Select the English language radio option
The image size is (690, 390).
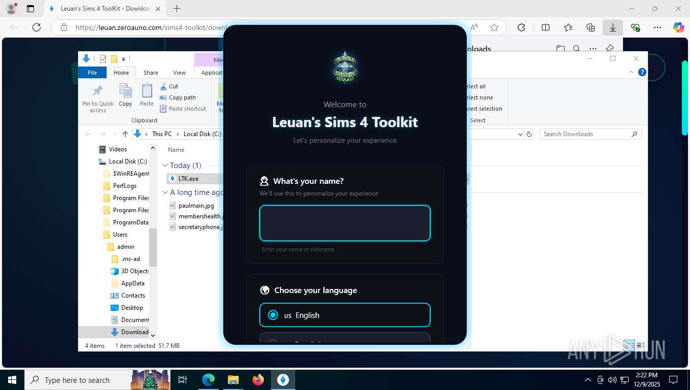(345, 315)
